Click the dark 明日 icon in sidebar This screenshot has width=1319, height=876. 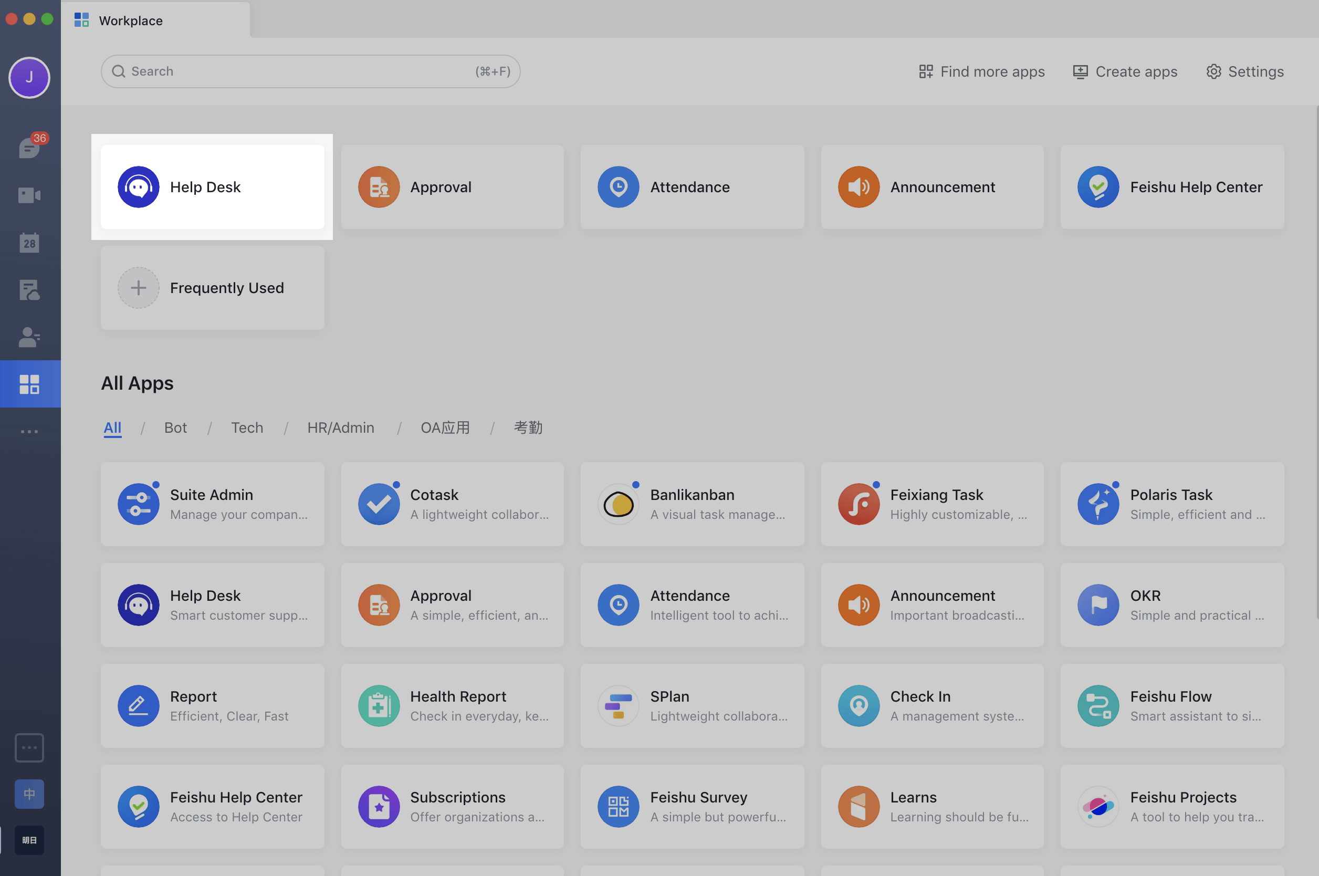[29, 840]
